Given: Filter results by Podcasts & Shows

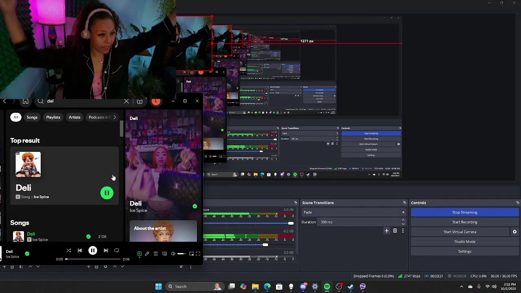Looking at the screenshot, I should (x=99, y=117).
